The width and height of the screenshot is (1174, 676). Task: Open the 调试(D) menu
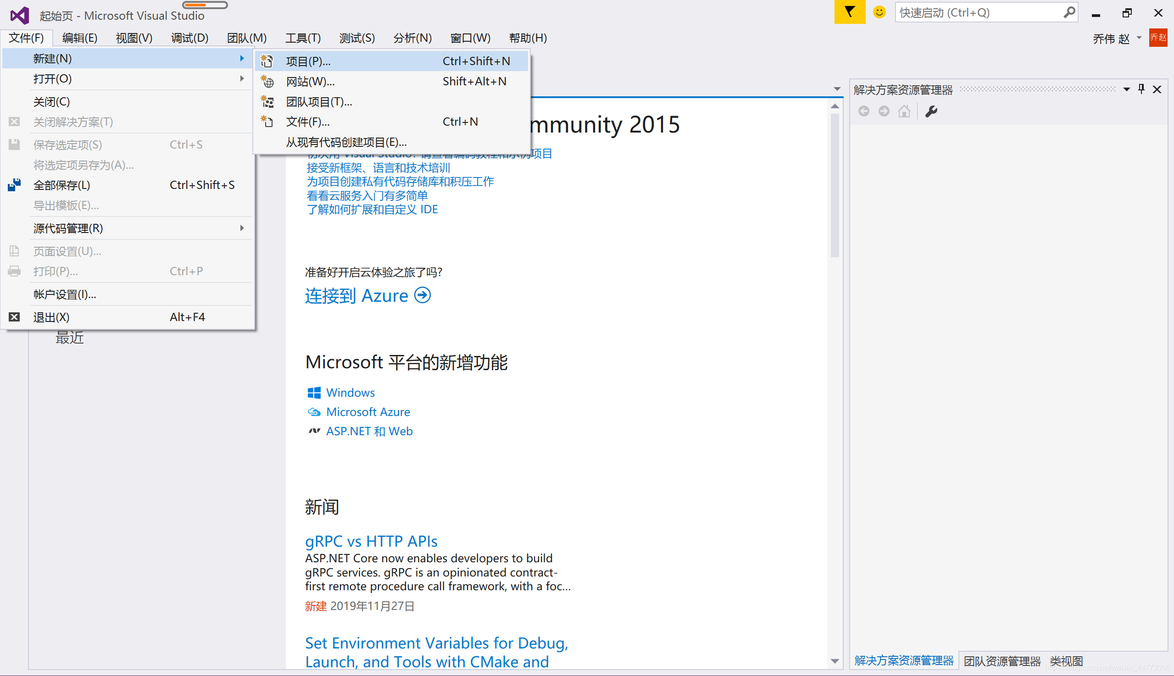tap(189, 38)
